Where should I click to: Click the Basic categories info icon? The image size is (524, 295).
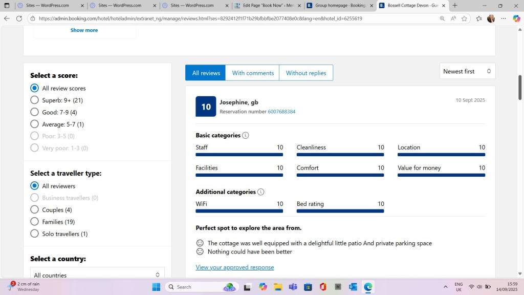246,136
